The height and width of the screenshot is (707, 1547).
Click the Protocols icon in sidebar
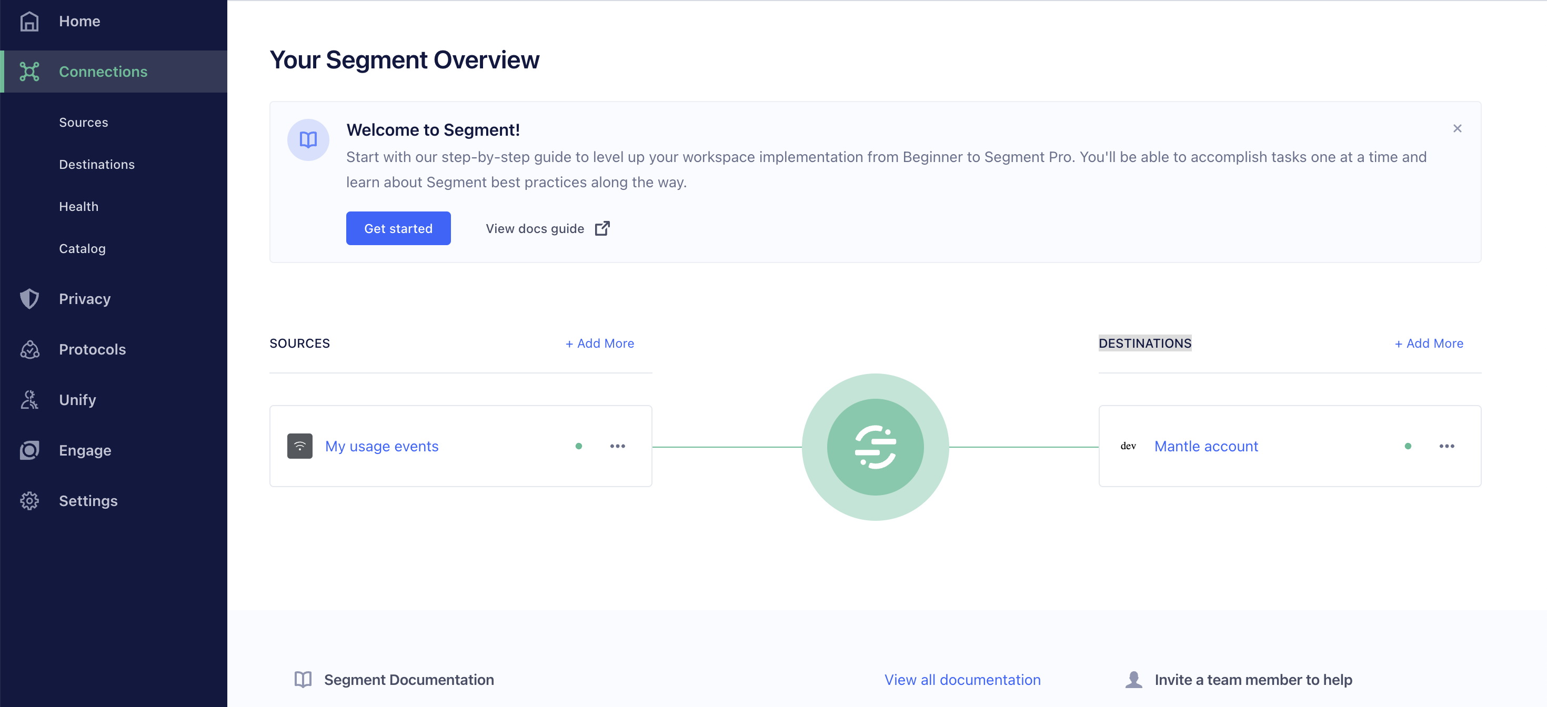(x=29, y=349)
